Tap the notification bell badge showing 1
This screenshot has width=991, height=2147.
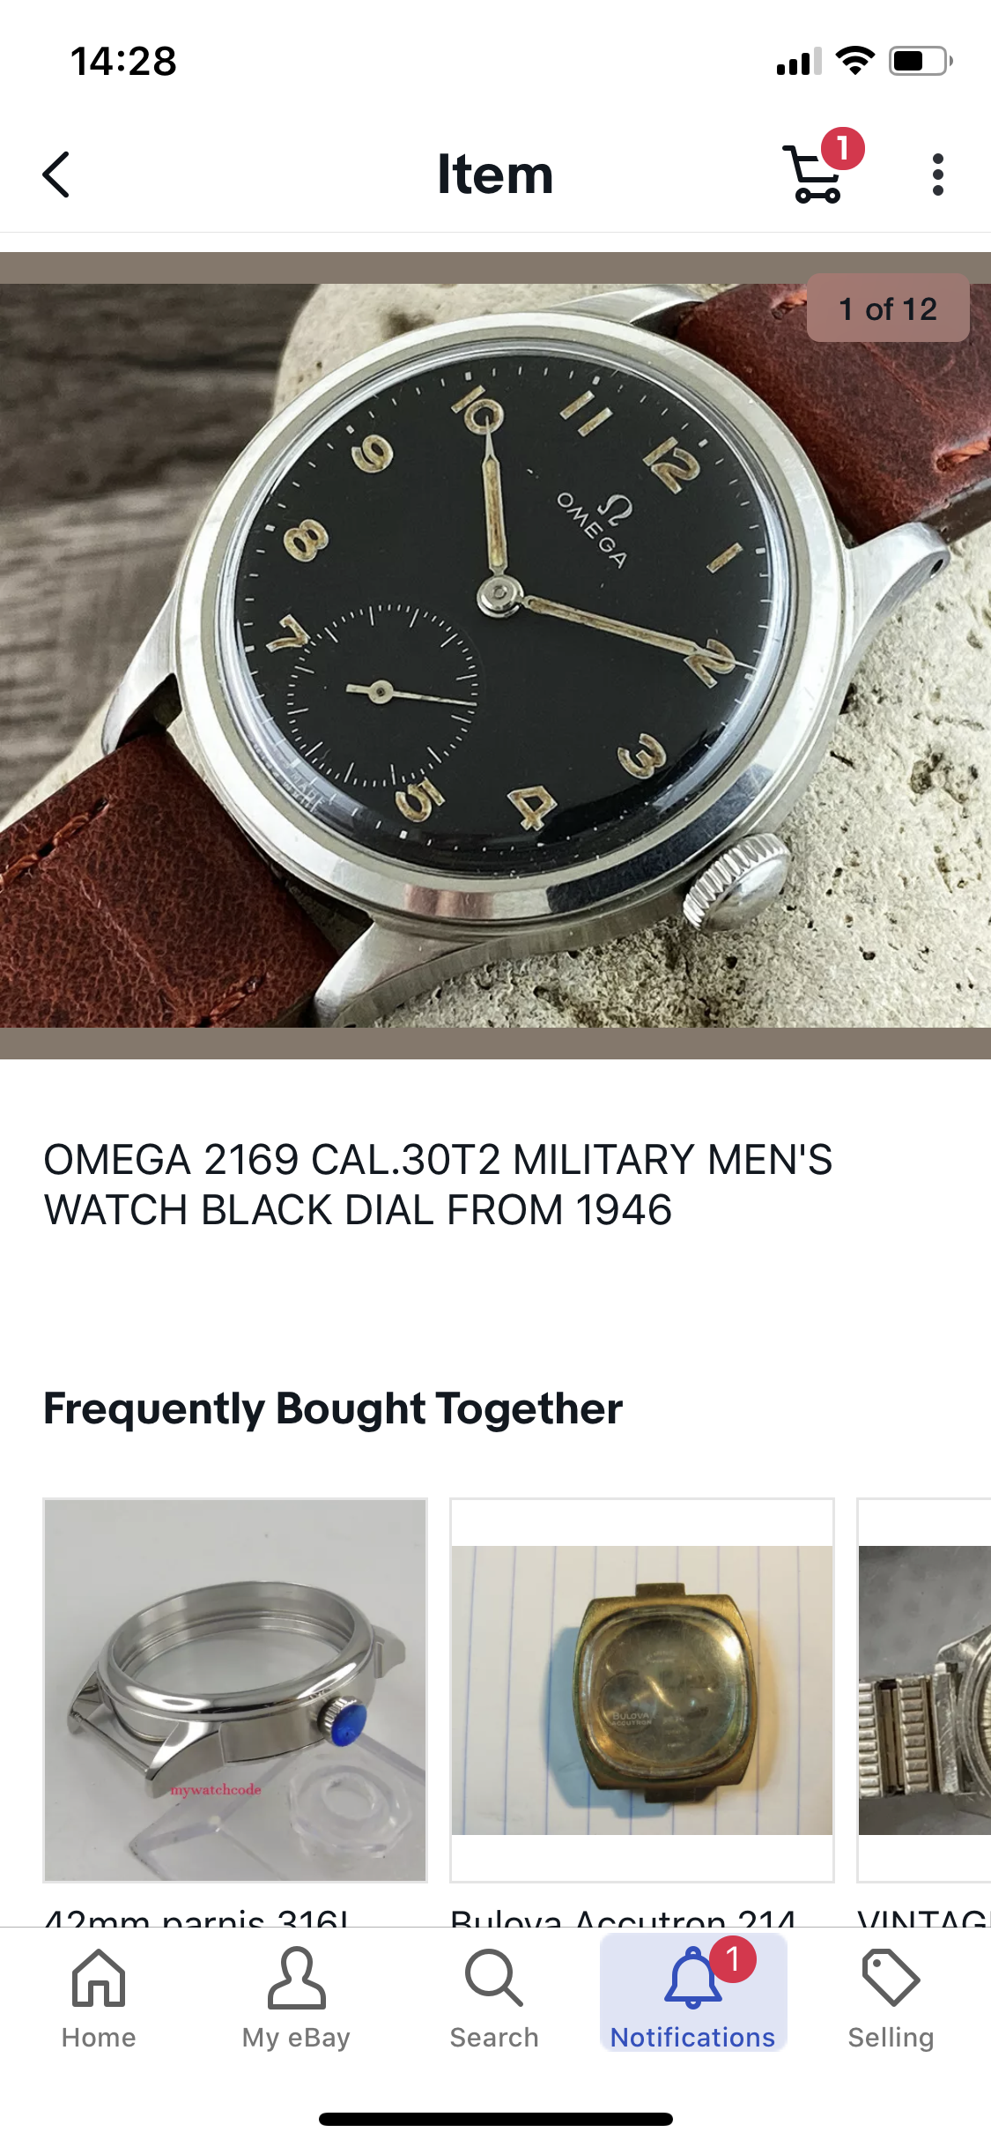[733, 1958]
